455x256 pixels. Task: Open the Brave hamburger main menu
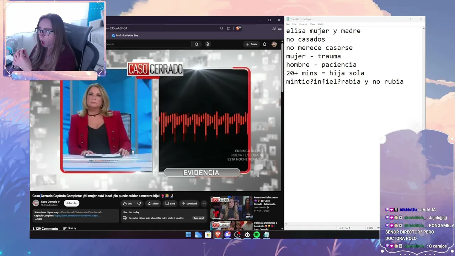click(x=280, y=28)
